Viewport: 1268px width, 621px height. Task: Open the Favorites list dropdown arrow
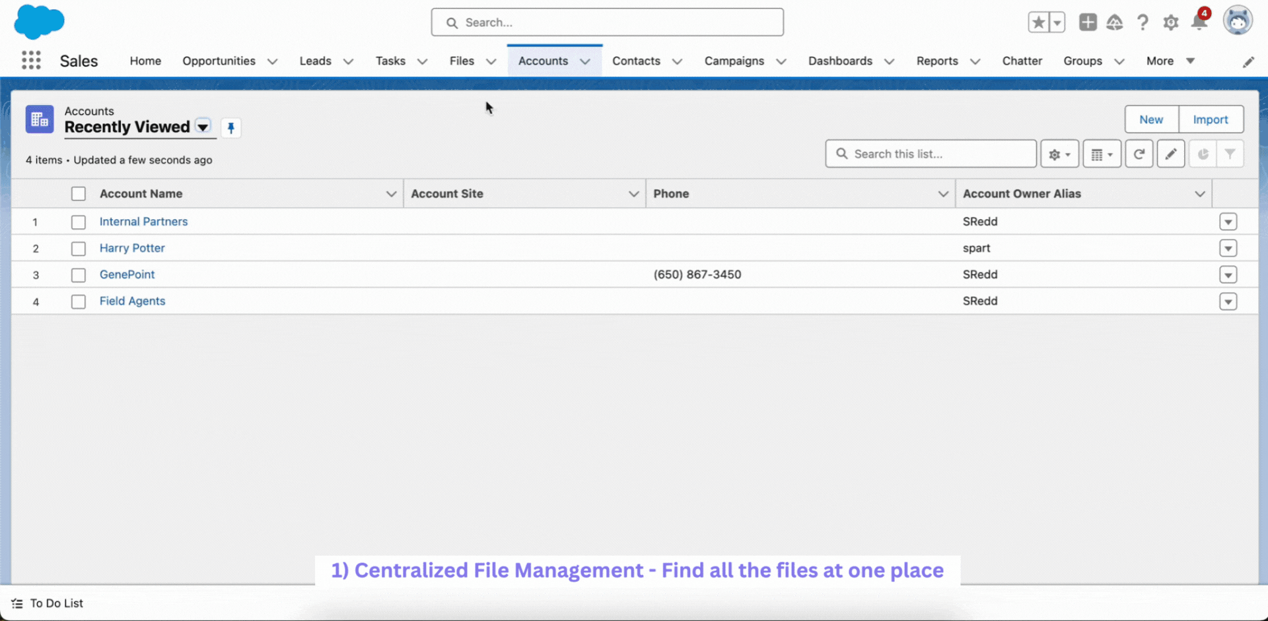pos(1057,22)
